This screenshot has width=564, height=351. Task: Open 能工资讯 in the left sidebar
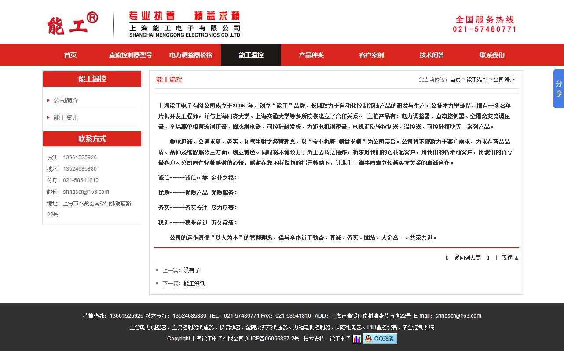coord(66,117)
